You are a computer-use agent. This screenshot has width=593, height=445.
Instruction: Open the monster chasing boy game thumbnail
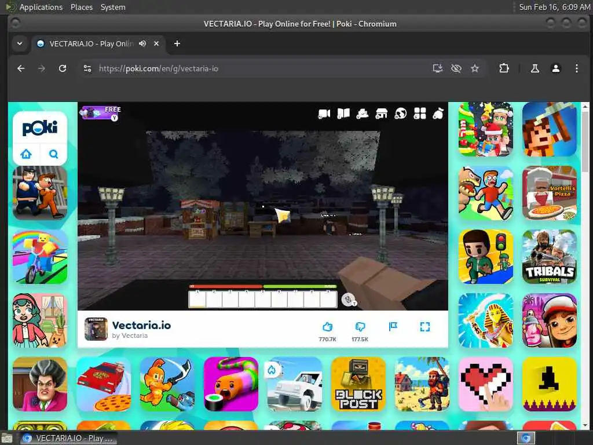tap(486, 193)
